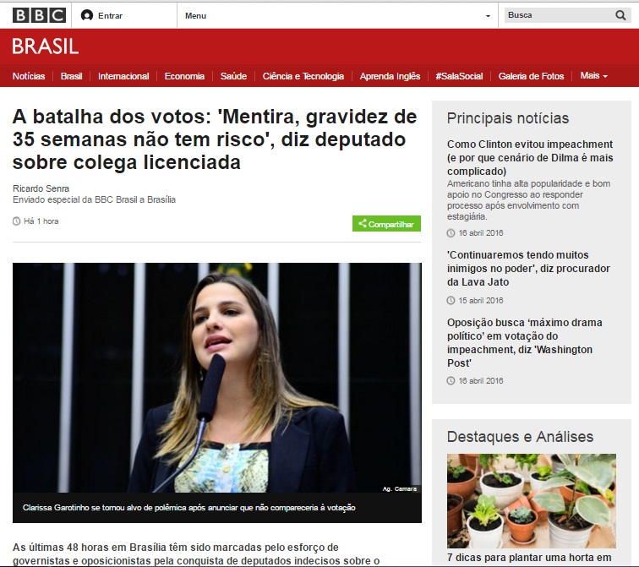Open the Clinton impeachment article link
Screen dimensions: 639x567
click(x=530, y=158)
